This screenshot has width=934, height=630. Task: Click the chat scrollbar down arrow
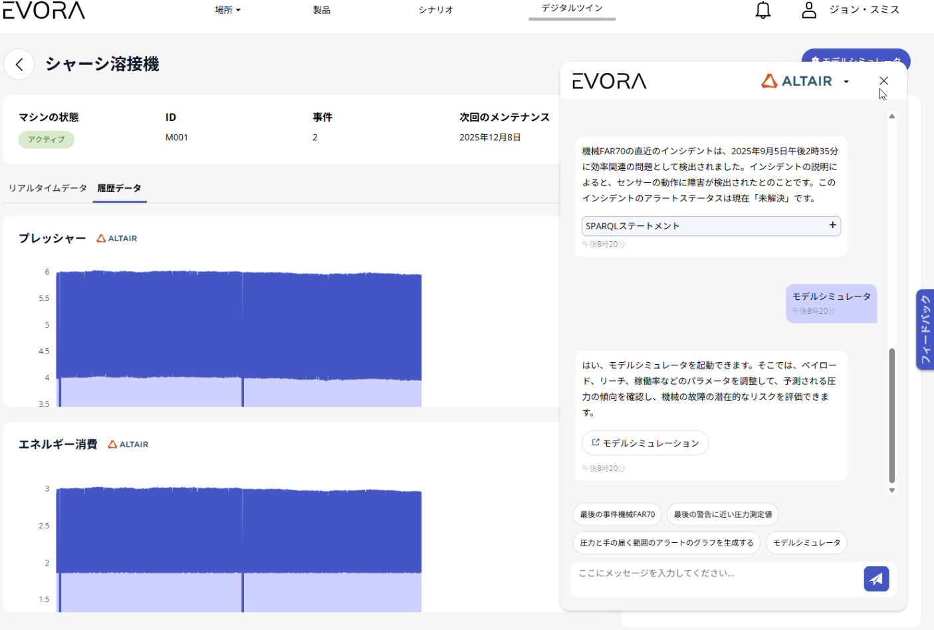click(x=892, y=490)
